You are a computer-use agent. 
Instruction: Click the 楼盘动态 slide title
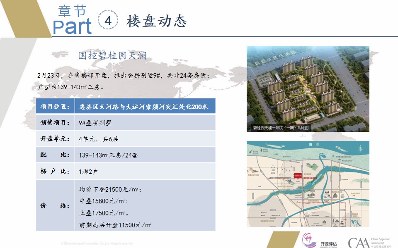(x=157, y=21)
